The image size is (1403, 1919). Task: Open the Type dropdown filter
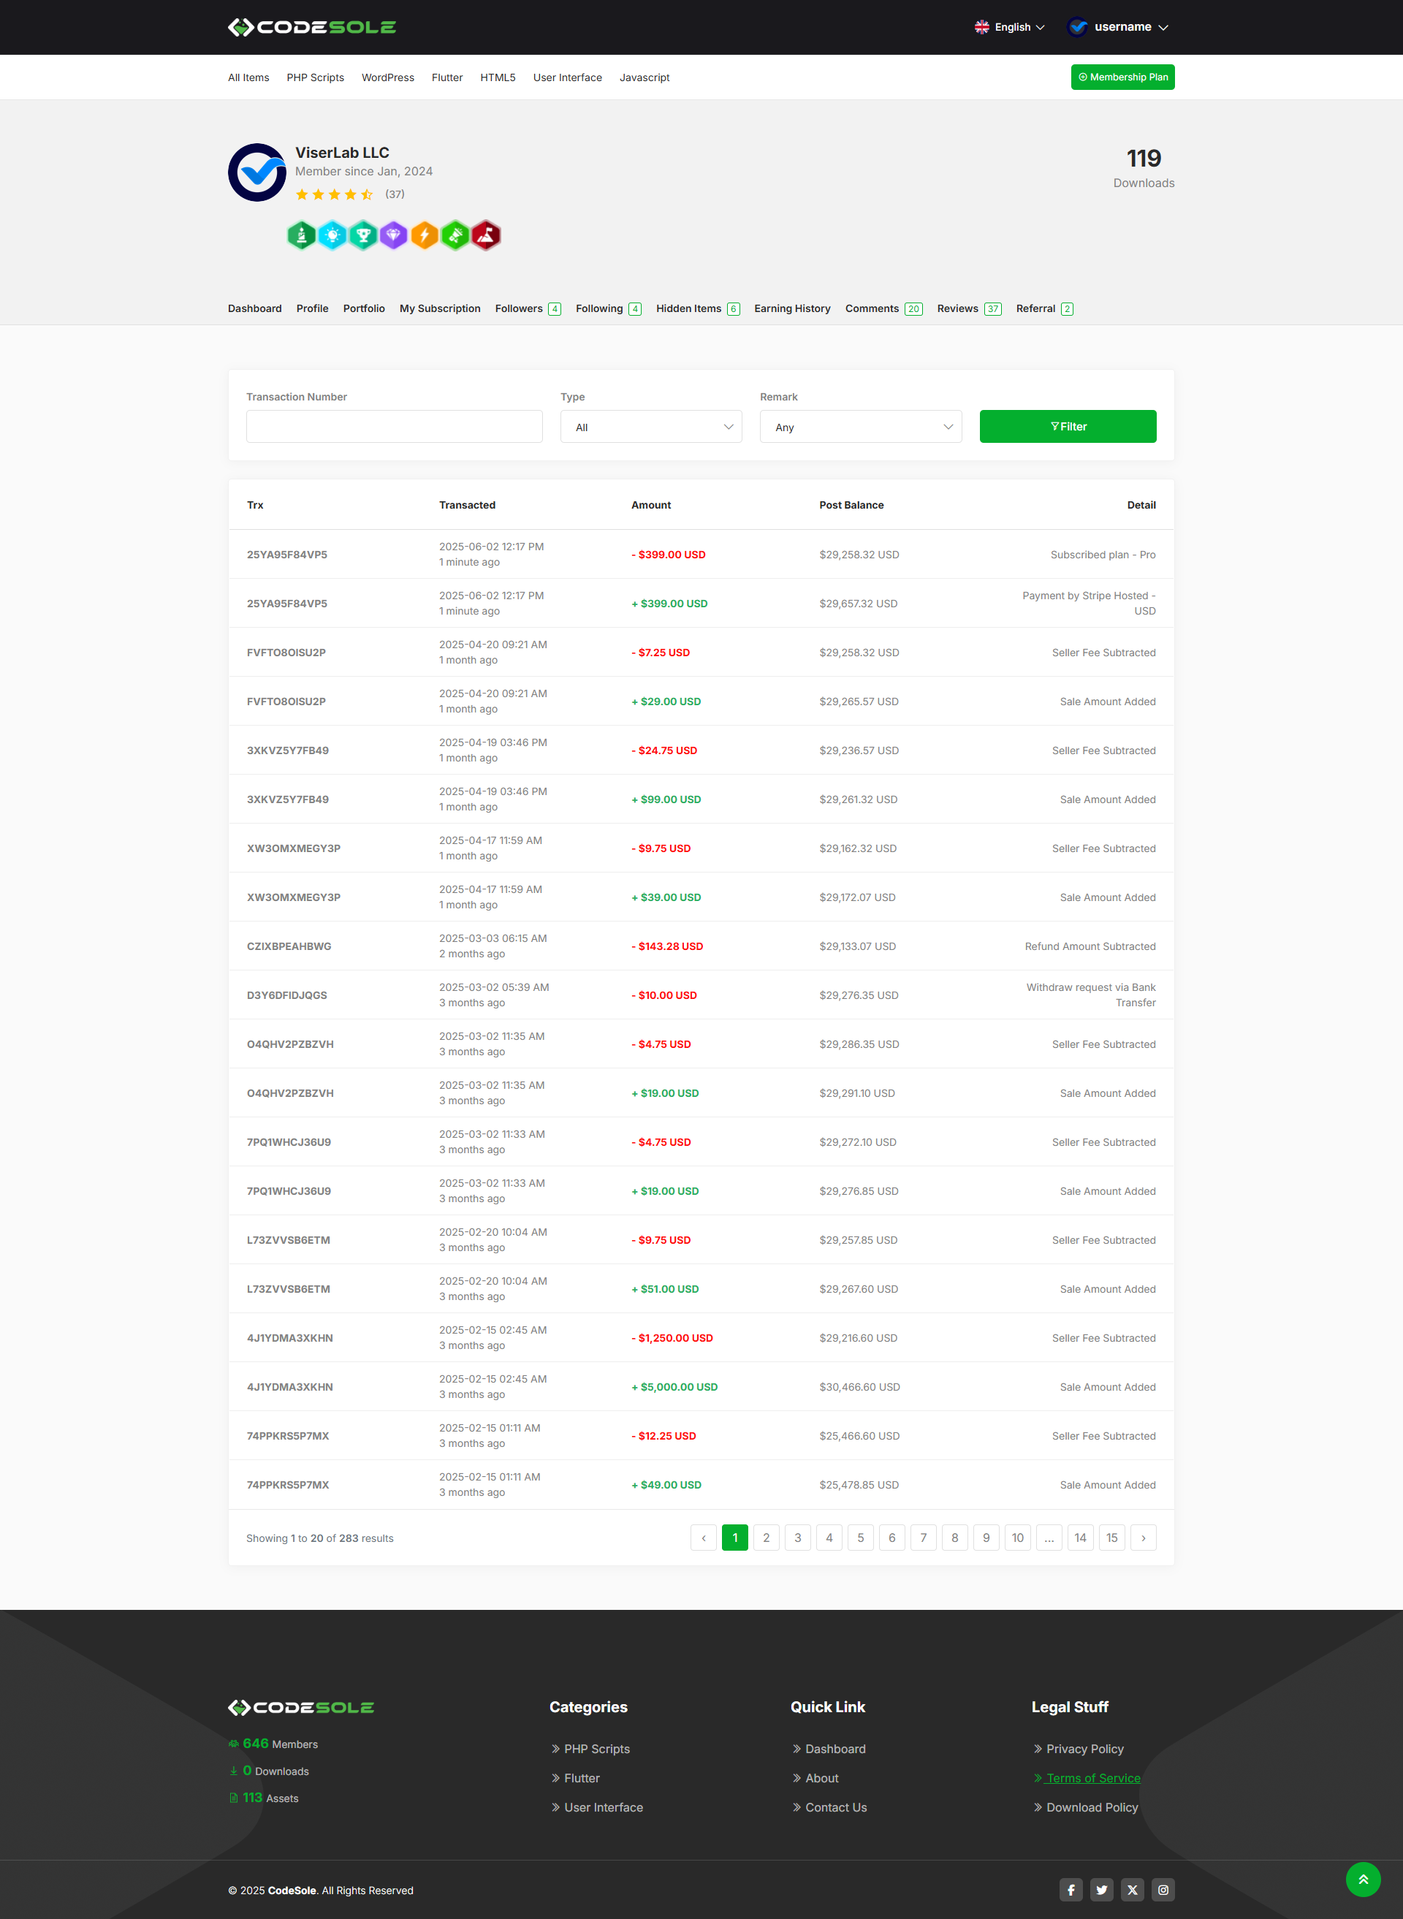click(650, 427)
